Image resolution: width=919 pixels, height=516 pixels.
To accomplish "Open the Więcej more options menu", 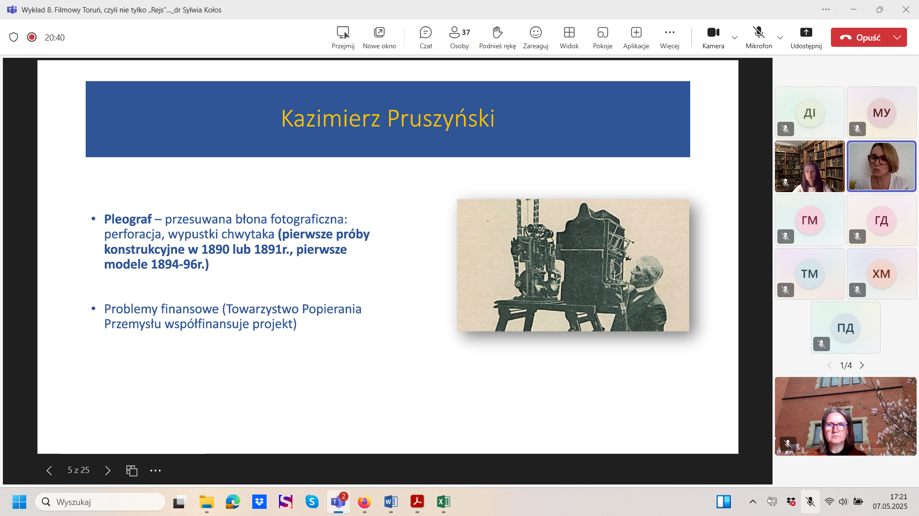I will pos(669,37).
